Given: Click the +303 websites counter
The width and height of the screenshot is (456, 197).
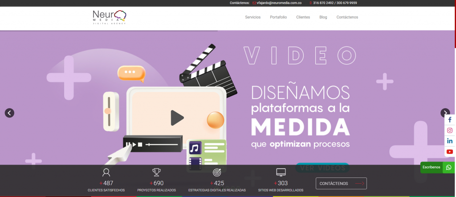Looking at the screenshot, I should pos(281,183).
